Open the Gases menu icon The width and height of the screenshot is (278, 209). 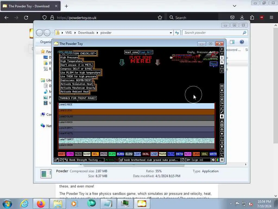(222, 112)
